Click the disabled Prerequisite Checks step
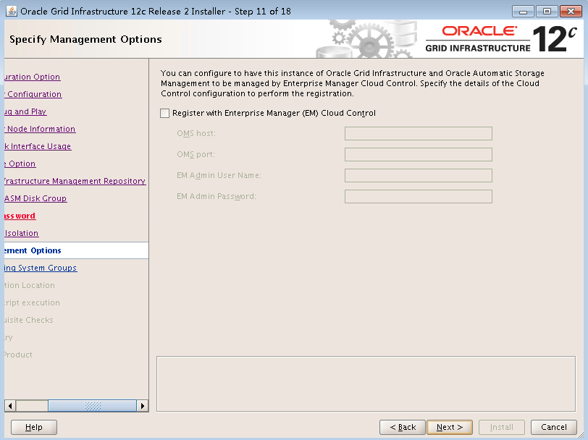This screenshot has width=588, height=440. 29,320
